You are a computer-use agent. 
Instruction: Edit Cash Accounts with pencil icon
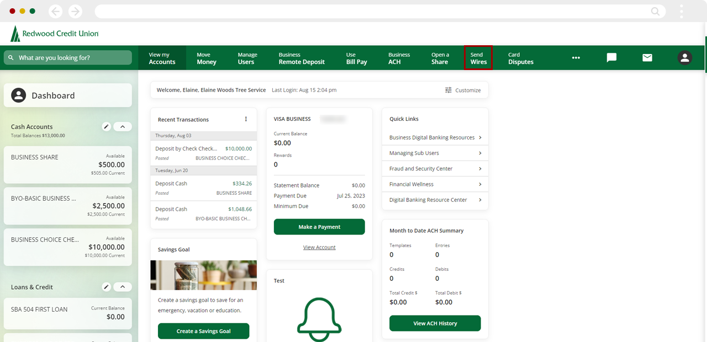pos(107,126)
